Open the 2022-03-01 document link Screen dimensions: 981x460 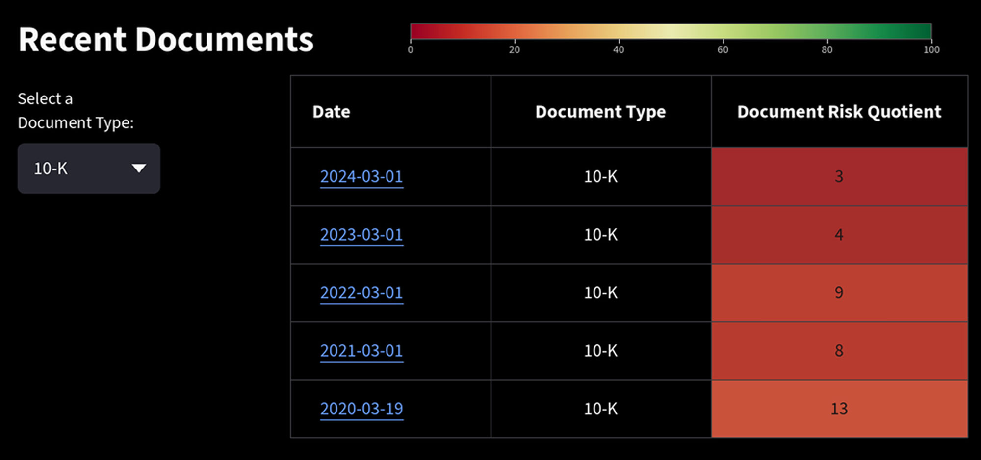361,292
